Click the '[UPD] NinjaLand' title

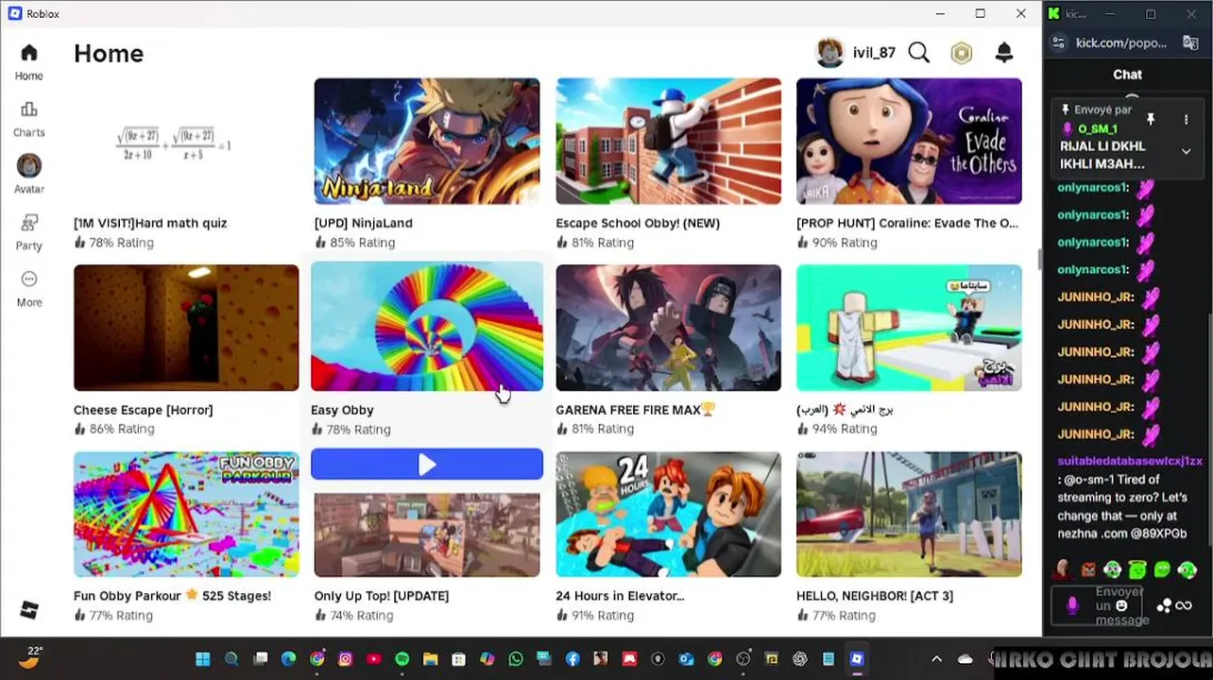click(x=364, y=223)
